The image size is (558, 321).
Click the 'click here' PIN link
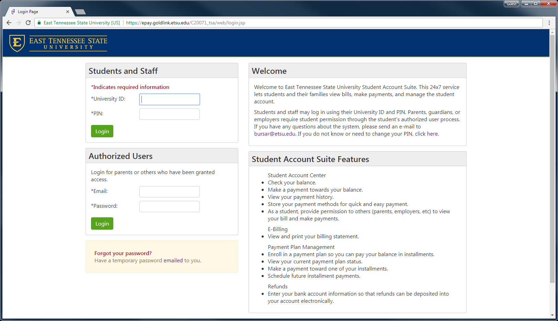click(x=426, y=134)
